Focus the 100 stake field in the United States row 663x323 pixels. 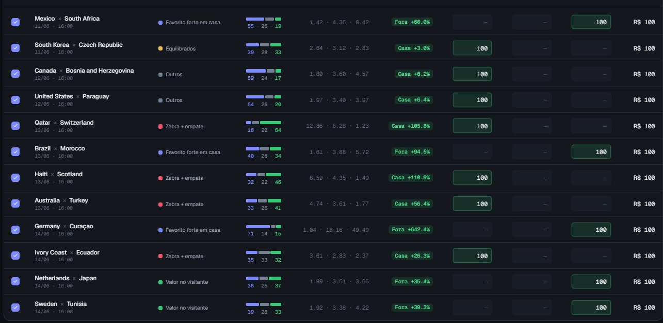click(x=472, y=100)
